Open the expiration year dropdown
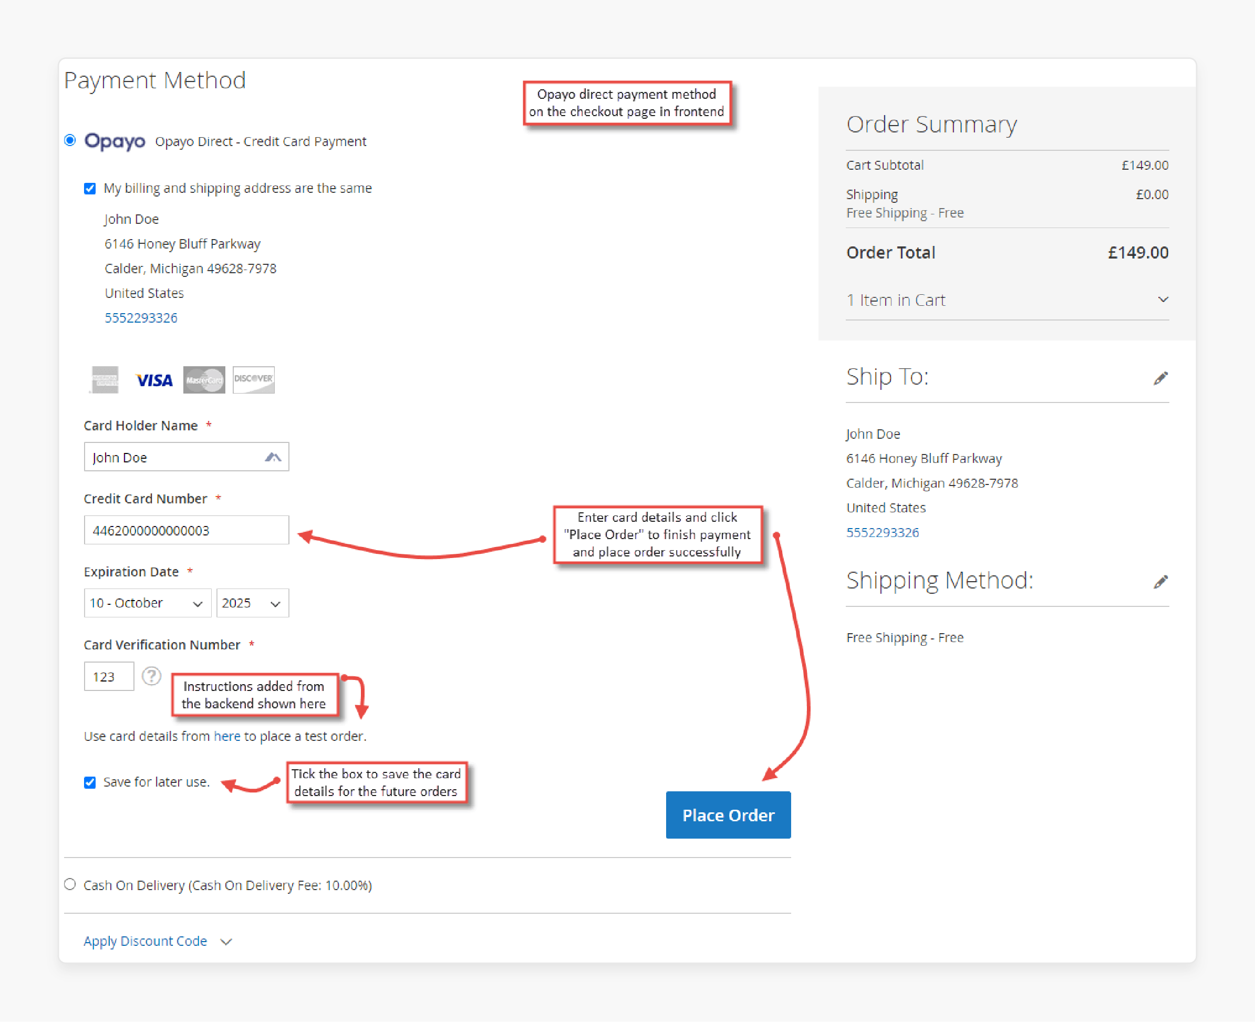 point(253,603)
